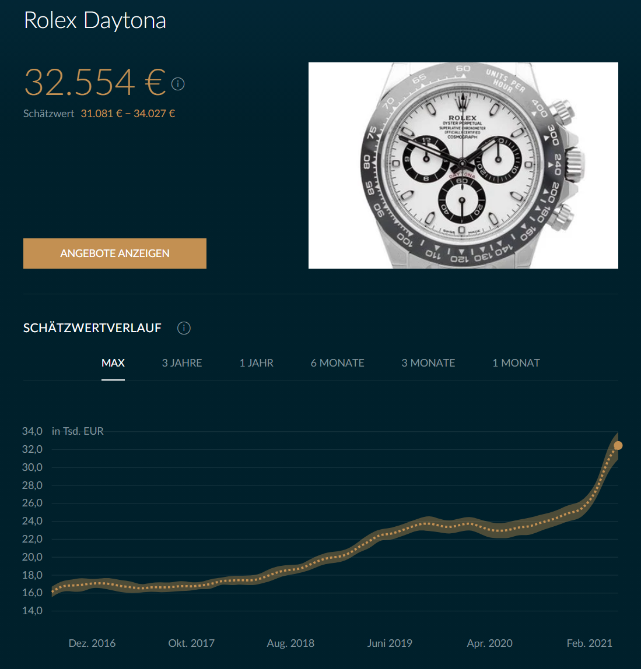641x669 pixels.
Task: Click the Schätzwertverlauf heading
Action: pos(92,328)
